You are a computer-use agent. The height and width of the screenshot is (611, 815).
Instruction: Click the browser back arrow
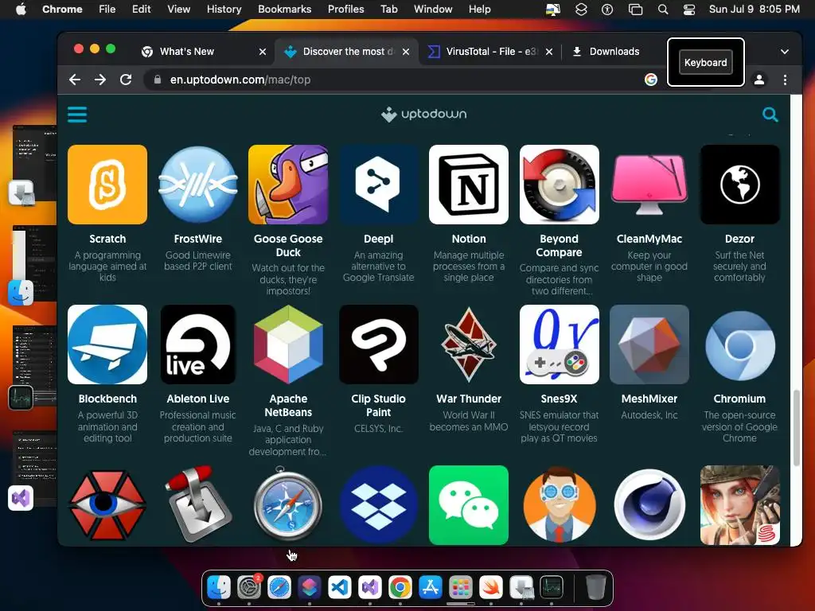point(75,80)
